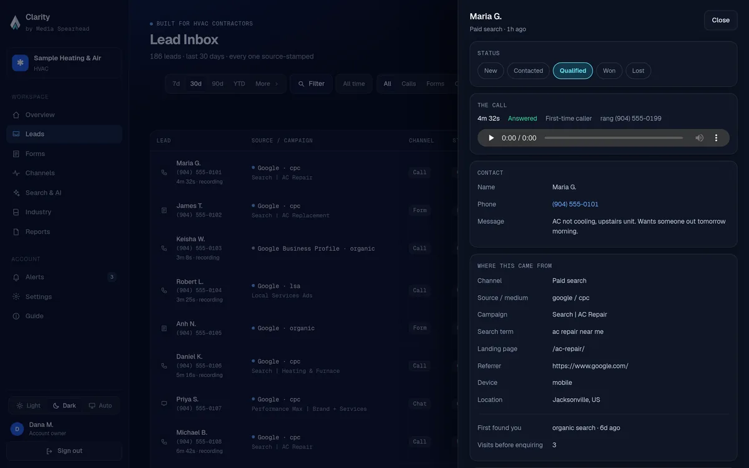Viewport: 749px width, 468px height.
Task: Click the (904) 555-0101 phone link
Action: [x=575, y=204]
